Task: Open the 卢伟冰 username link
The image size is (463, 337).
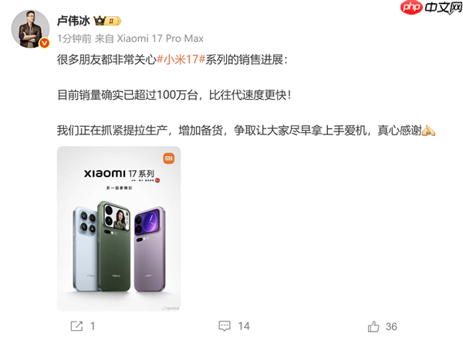Action: (x=73, y=21)
